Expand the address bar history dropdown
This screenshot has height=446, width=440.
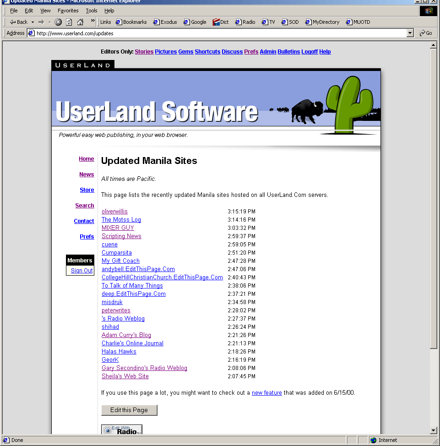410,33
